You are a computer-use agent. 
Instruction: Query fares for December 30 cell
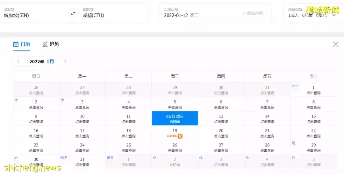[x=221, y=90]
